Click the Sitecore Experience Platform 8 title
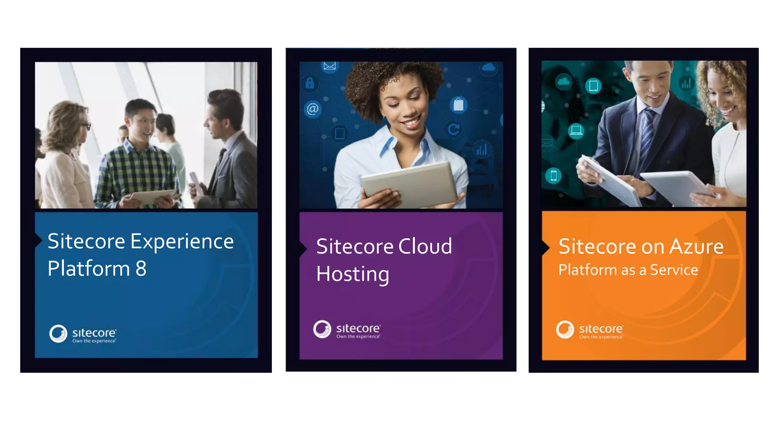This screenshot has height=440, width=783. point(141,255)
